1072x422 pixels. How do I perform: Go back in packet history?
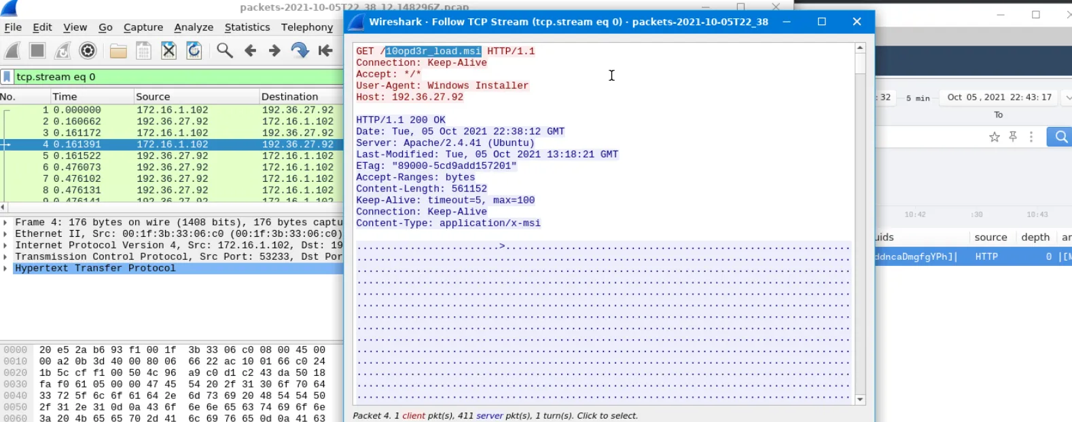click(x=250, y=51)
